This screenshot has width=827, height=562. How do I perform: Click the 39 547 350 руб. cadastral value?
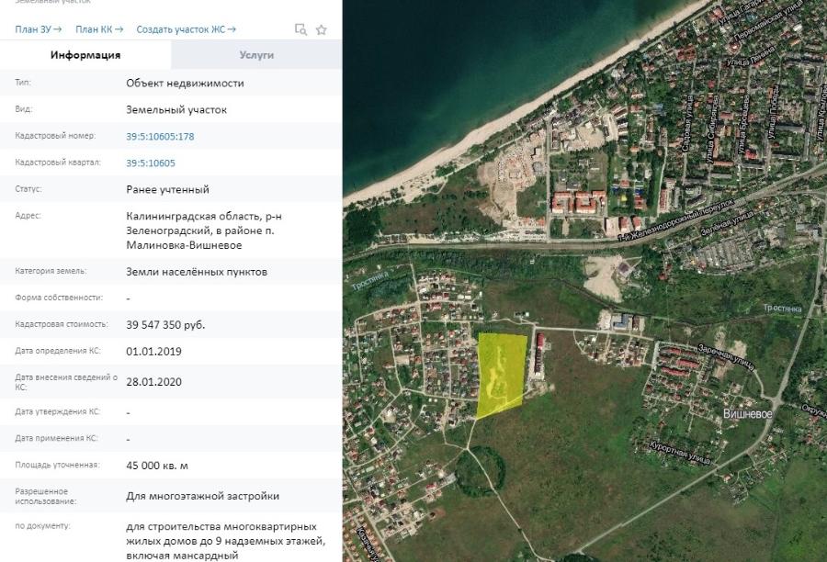click(165, 325)
